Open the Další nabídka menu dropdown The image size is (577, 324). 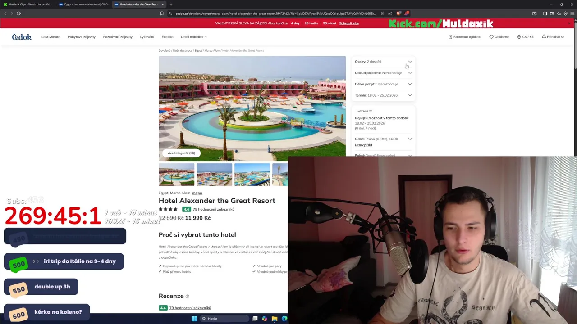tap(194, 37)
